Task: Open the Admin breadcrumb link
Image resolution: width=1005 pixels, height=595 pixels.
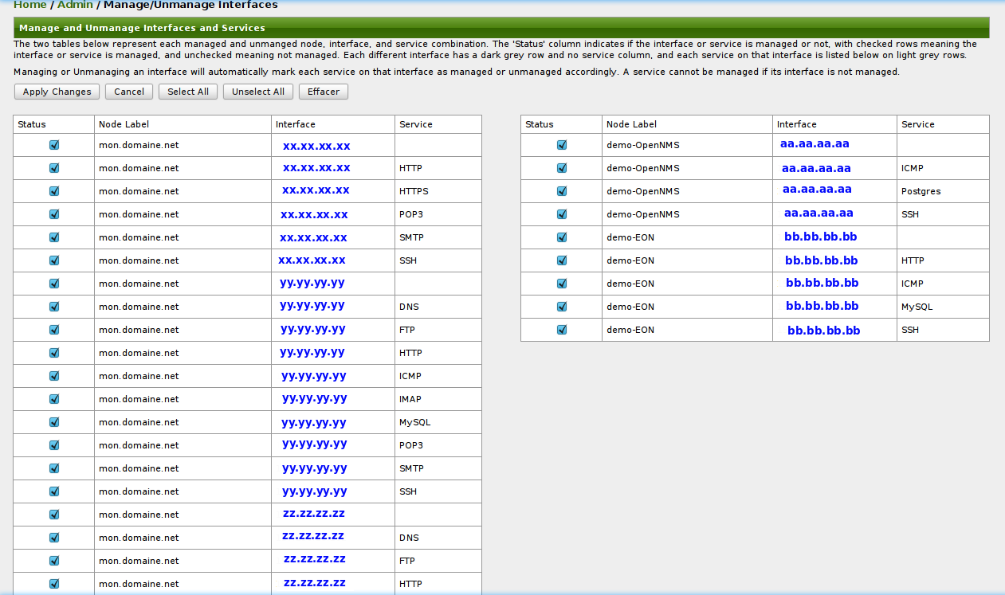Action: pos(75,5)
